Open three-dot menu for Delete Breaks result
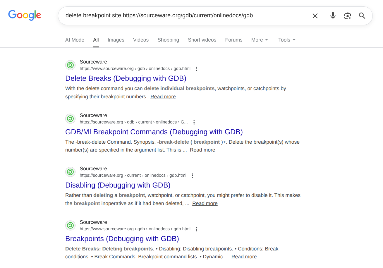The image size is (383, 268). pyautogui.click(x=197, y=69)
